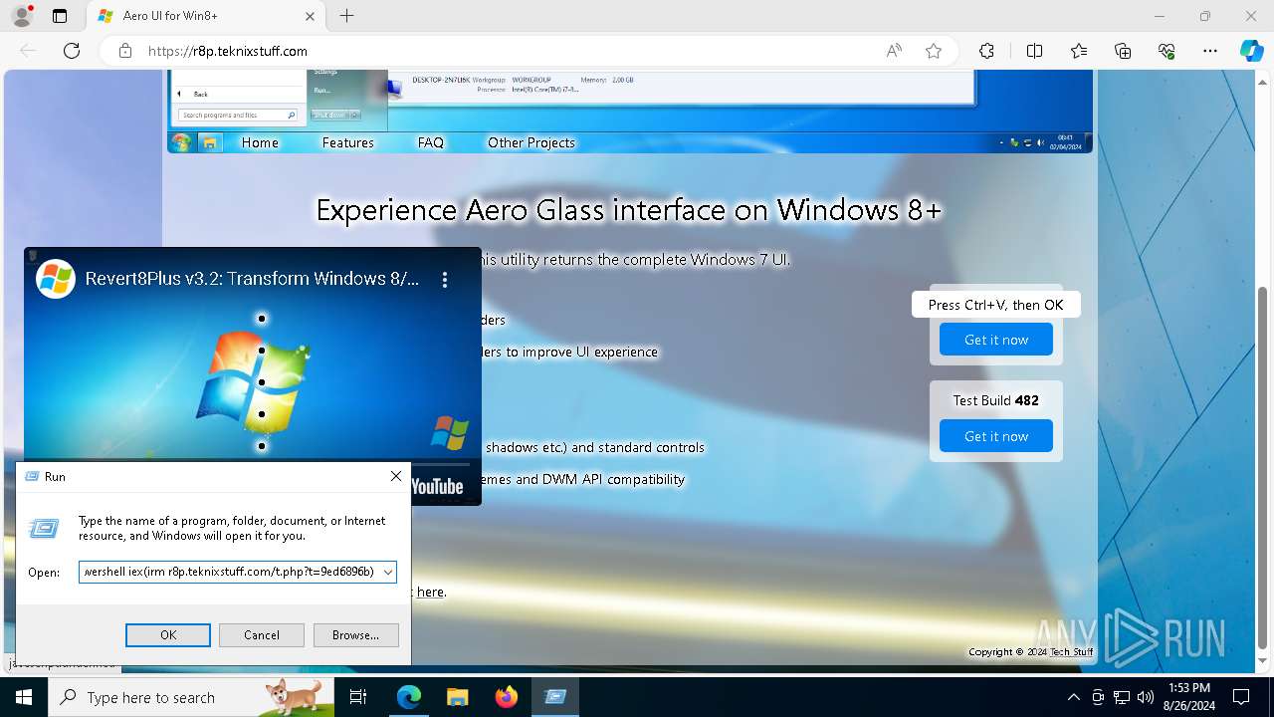
Task: Click the taskbar search box
Action: 191,697
